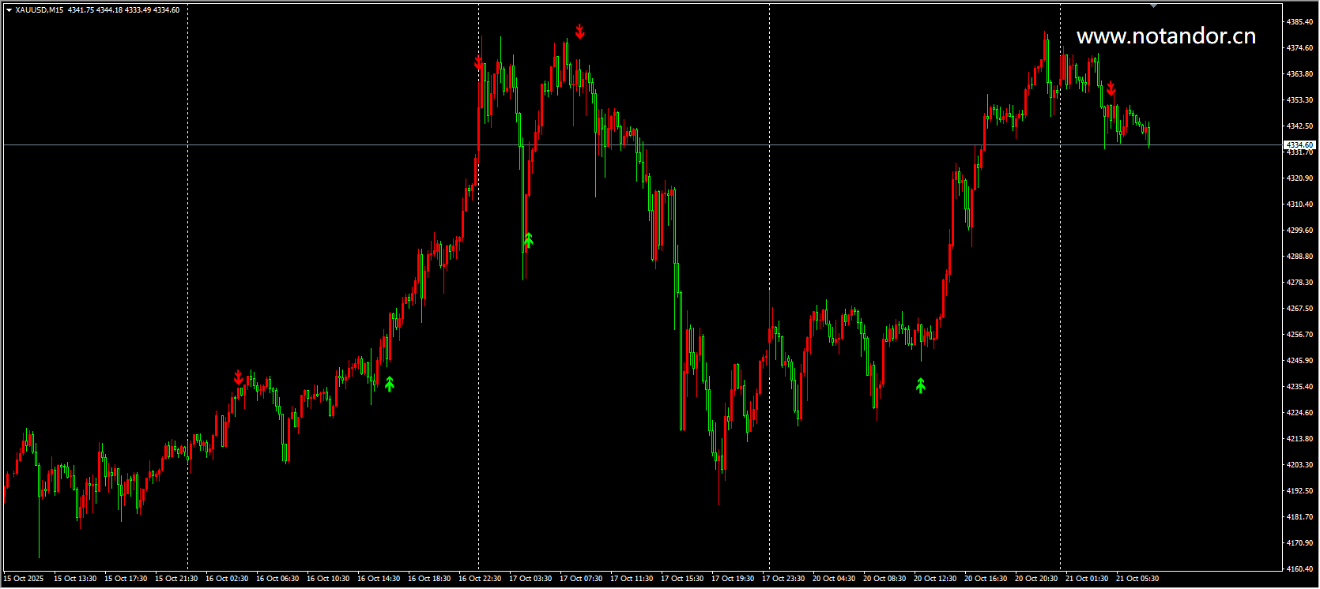Click the 4256.70 price axis label
1320x589 pixels.
tap(1300, 335)
